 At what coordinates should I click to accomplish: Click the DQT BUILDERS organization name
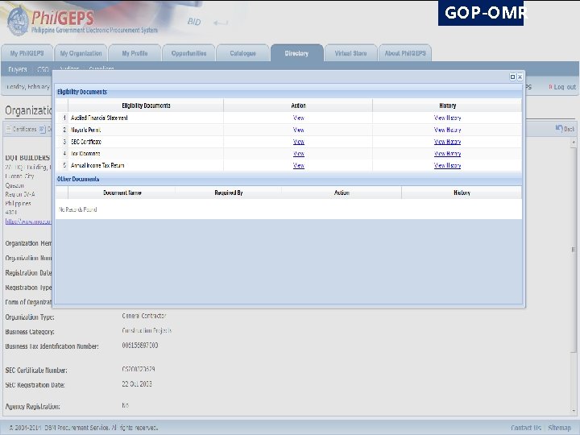pyautogui.click(x=27, y=158)
